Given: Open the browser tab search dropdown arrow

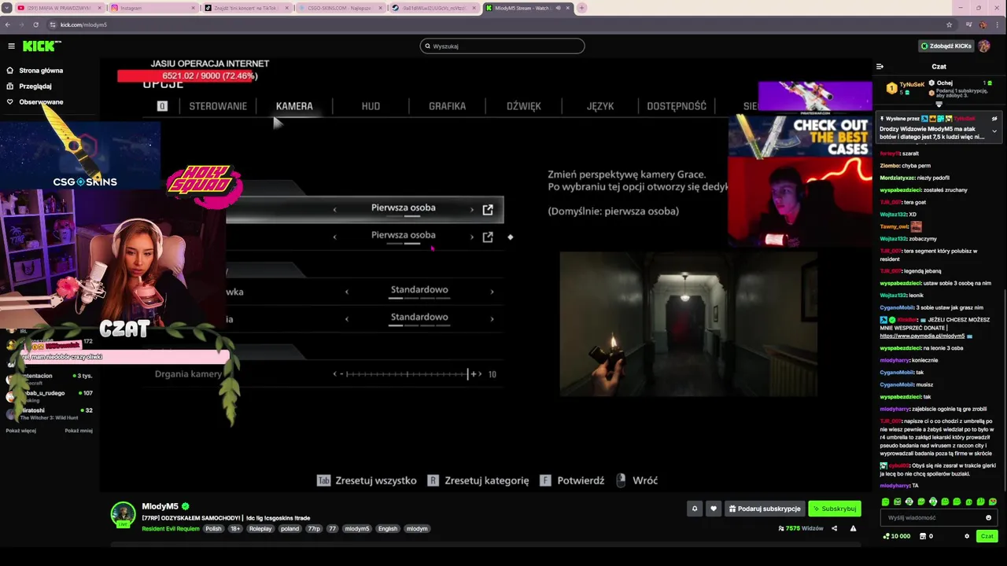Looking at the screenshot, I should pos(7,8).
